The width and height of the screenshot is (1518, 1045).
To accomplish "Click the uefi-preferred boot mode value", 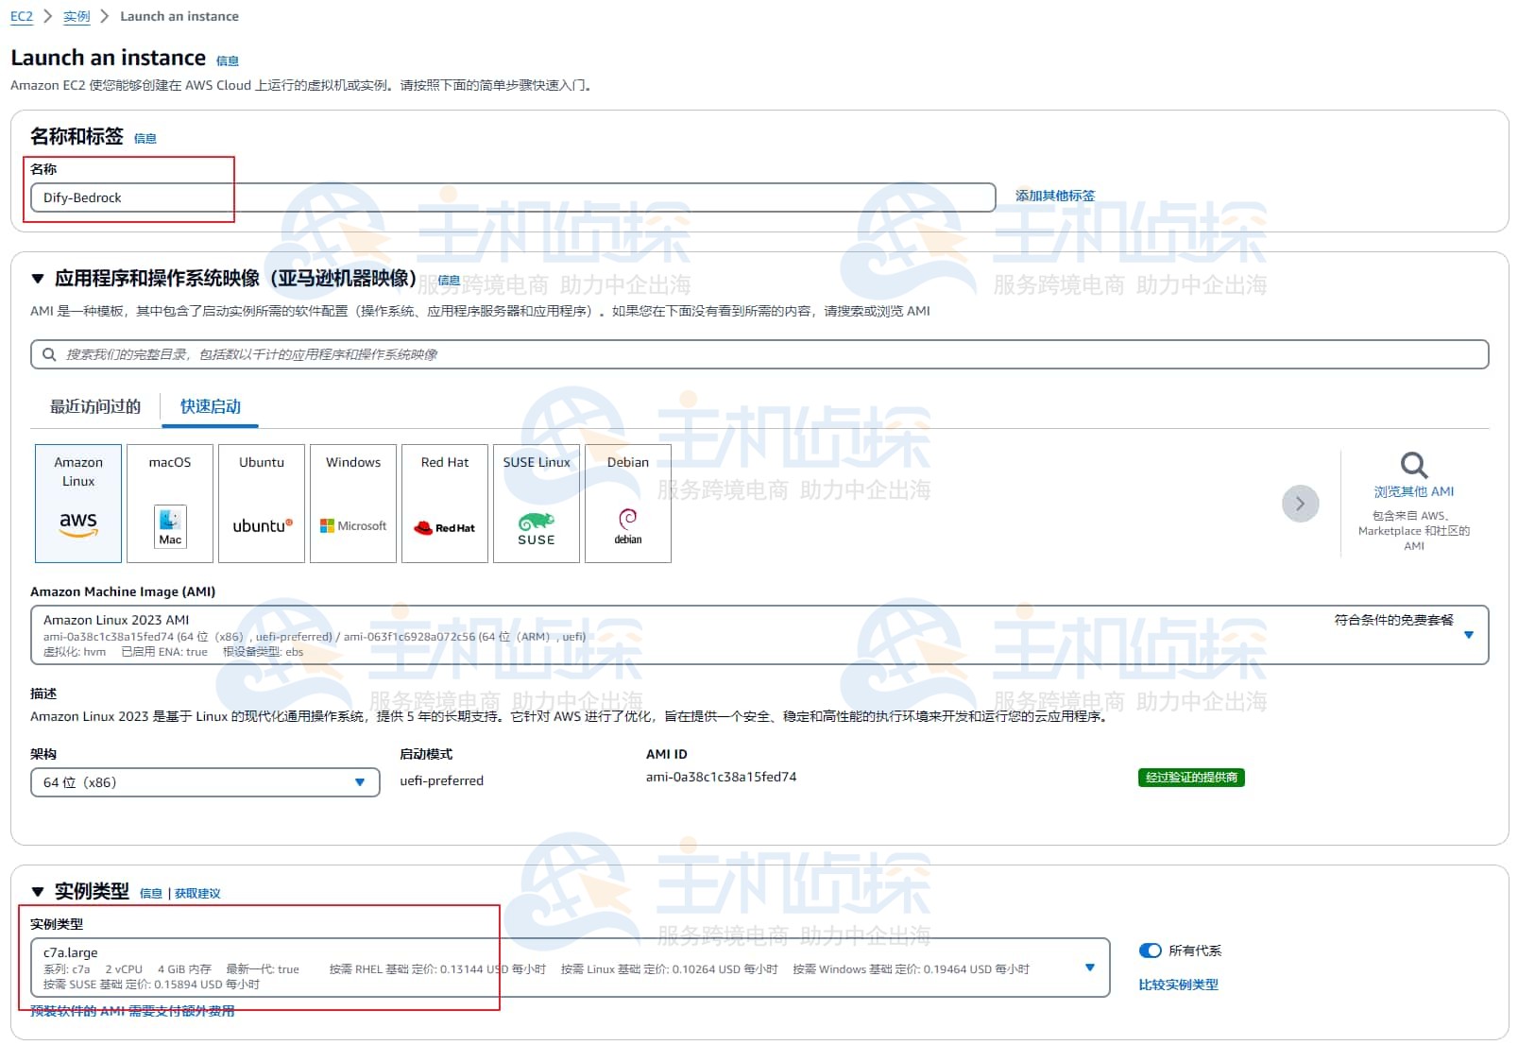I will [x=441, y=780].
